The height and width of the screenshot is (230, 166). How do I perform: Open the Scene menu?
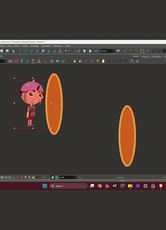[x=25, y=46]
